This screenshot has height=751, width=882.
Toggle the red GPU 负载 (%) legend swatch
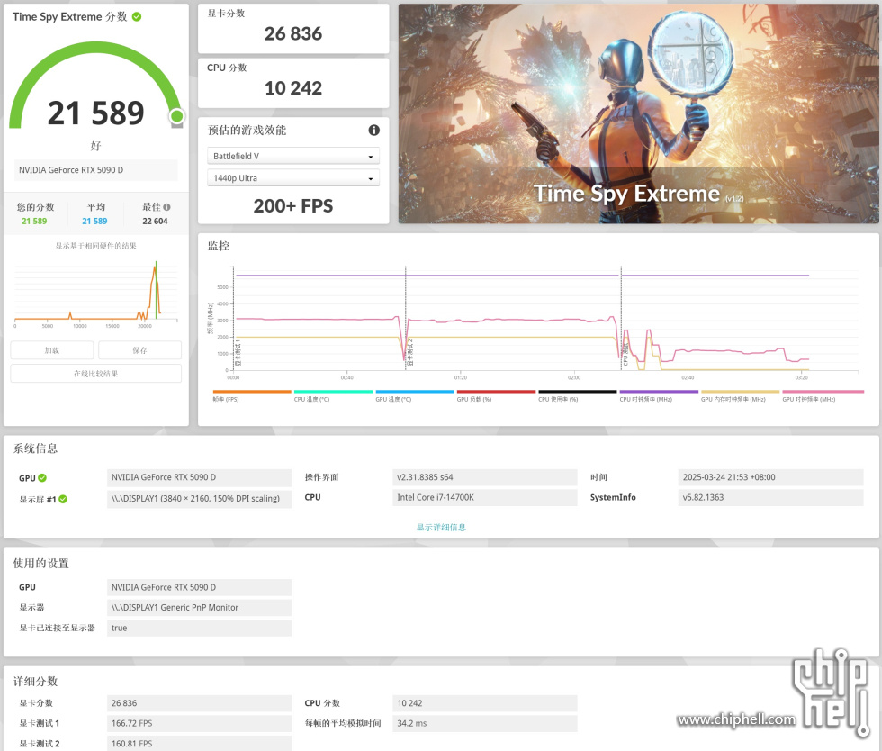[496, 392]
